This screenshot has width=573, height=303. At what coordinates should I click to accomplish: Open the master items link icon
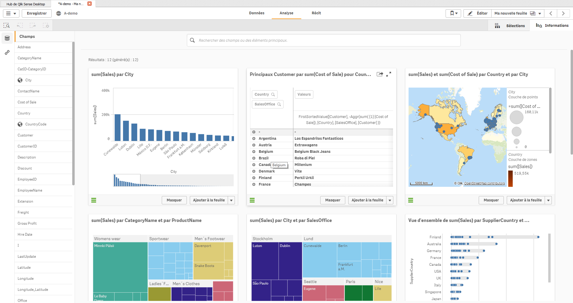(7, 53)
